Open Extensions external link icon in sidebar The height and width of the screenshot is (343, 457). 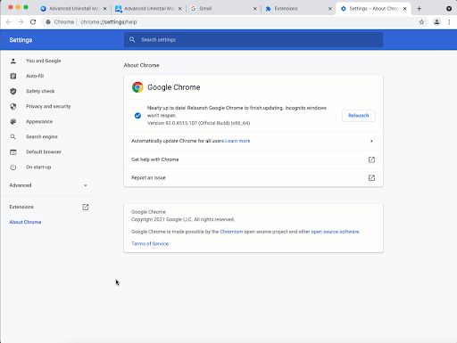[86, 207]
